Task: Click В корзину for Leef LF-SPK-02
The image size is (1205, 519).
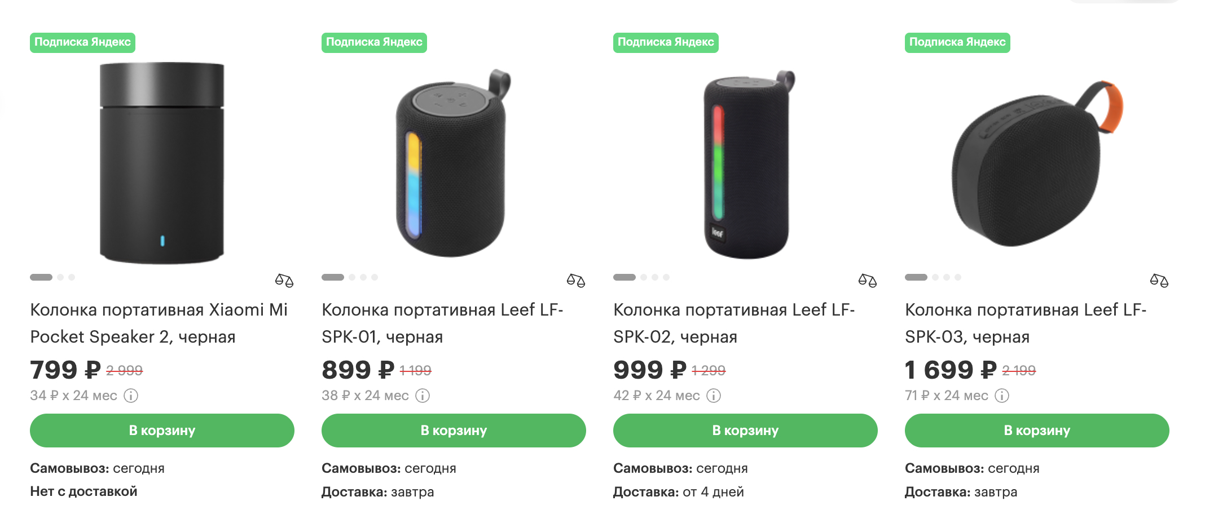Action: coord(745,431)
